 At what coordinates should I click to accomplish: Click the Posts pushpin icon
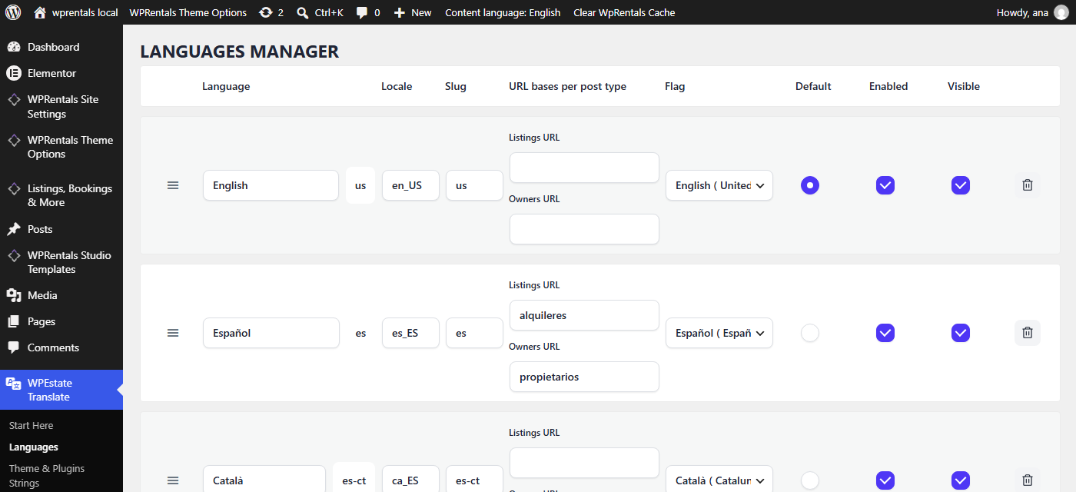click(x=14, y=229)
